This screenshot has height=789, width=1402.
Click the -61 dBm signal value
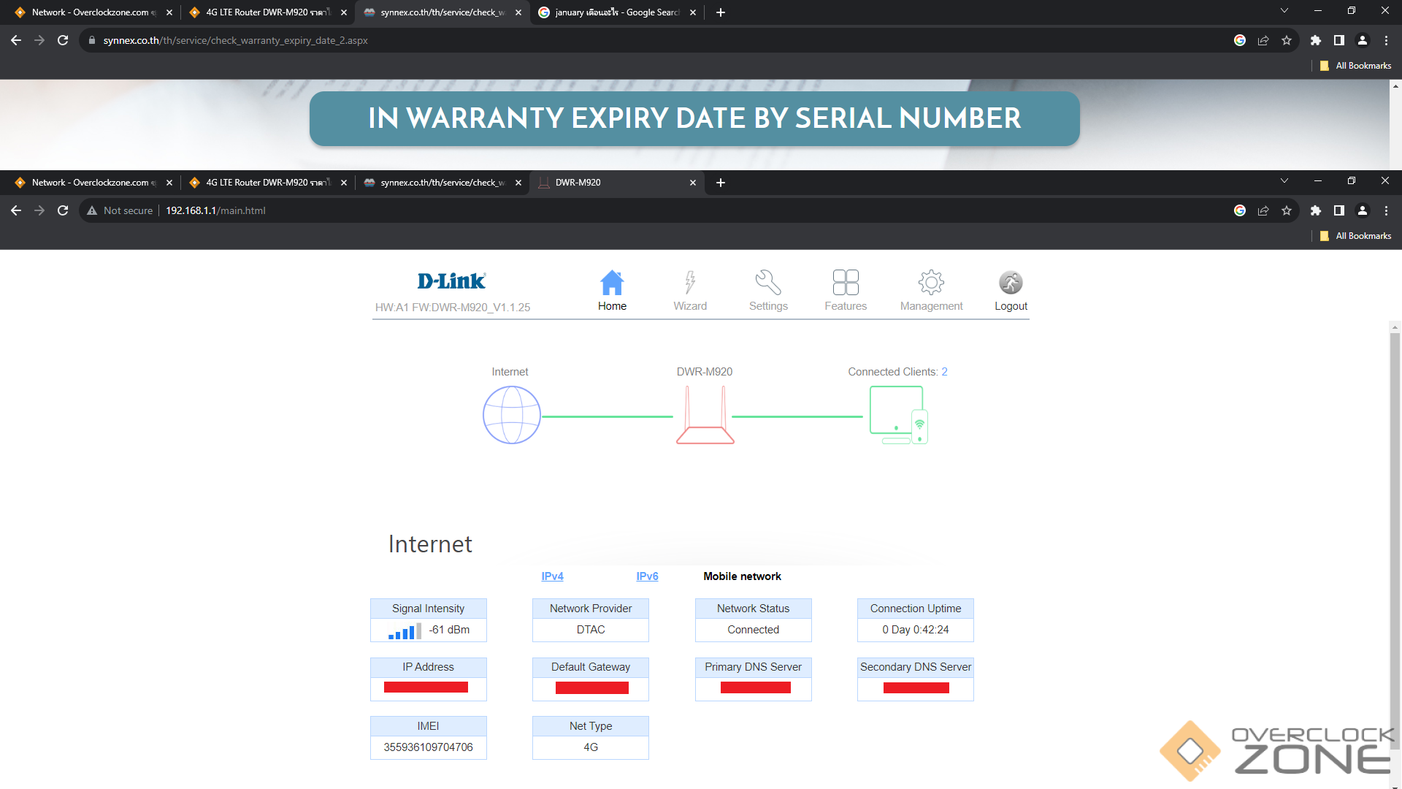[449, 630]
